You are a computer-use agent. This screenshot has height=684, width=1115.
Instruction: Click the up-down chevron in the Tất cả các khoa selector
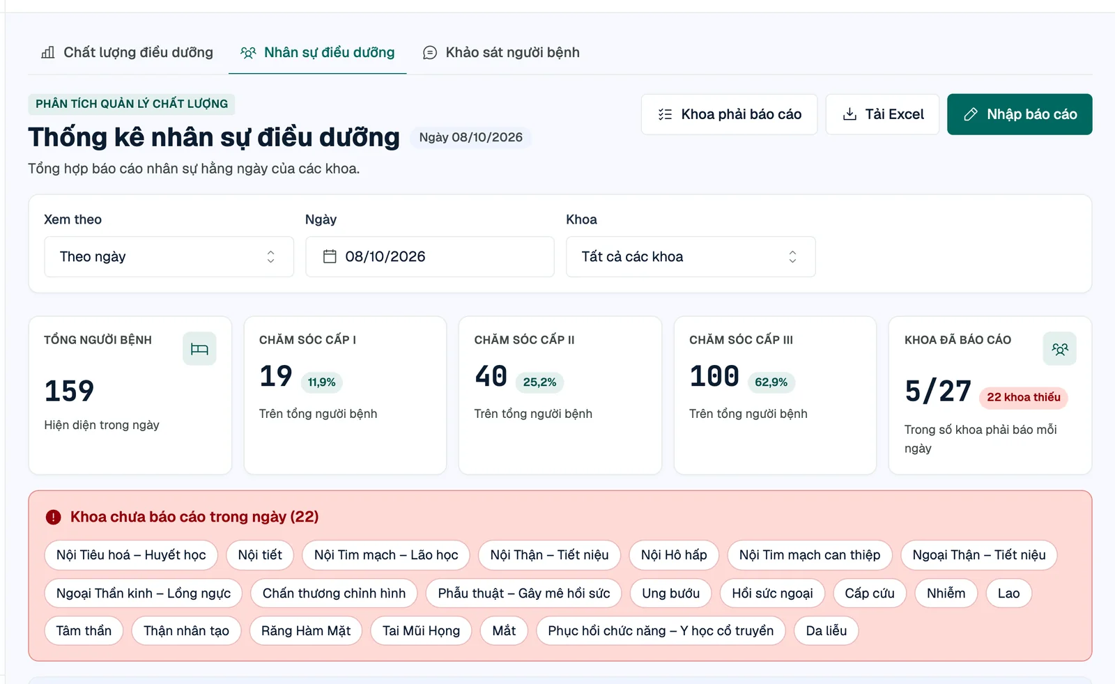coord(792,256)
